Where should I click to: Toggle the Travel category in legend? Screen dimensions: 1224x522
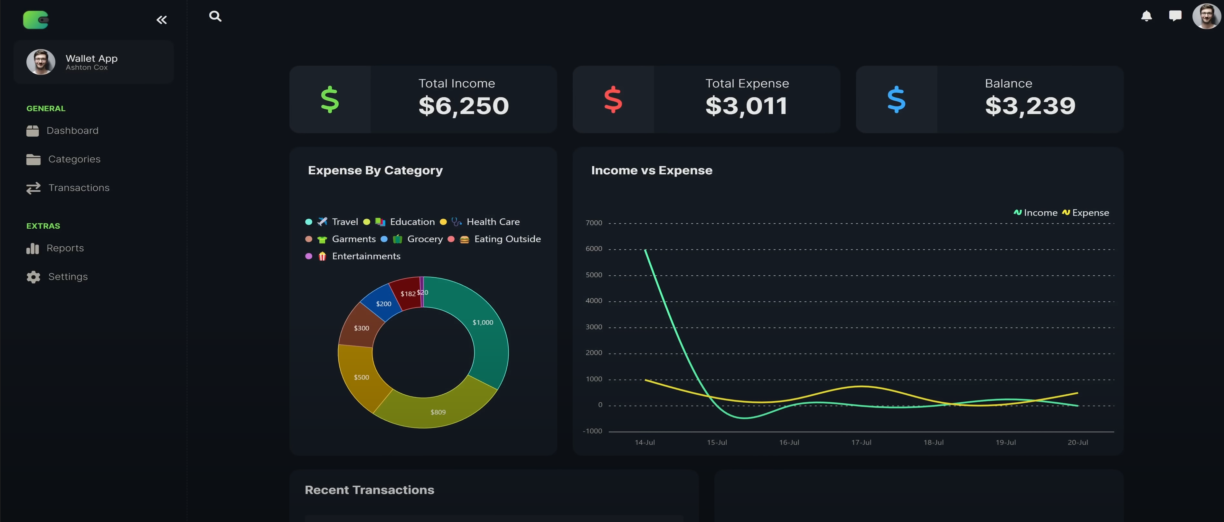click(x=344, y=222)
